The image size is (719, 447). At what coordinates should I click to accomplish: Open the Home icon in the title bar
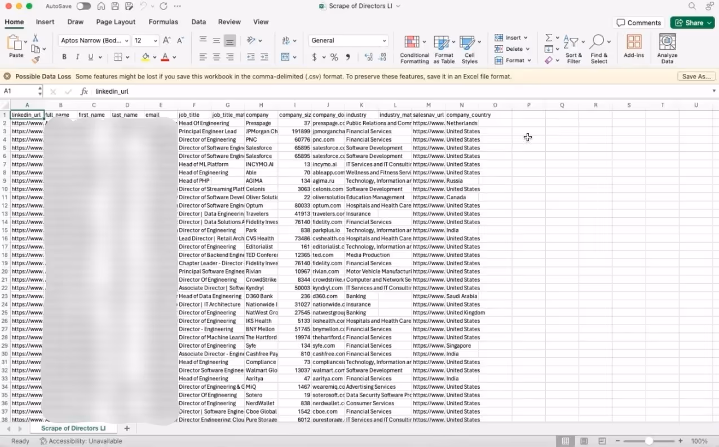[x=101, y=6]
